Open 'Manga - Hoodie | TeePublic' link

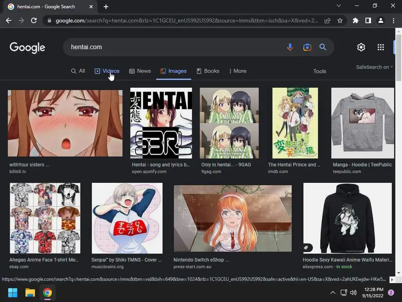[362, 165]
